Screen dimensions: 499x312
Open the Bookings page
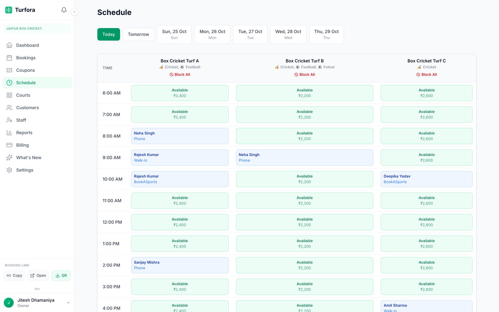(37, 58)
